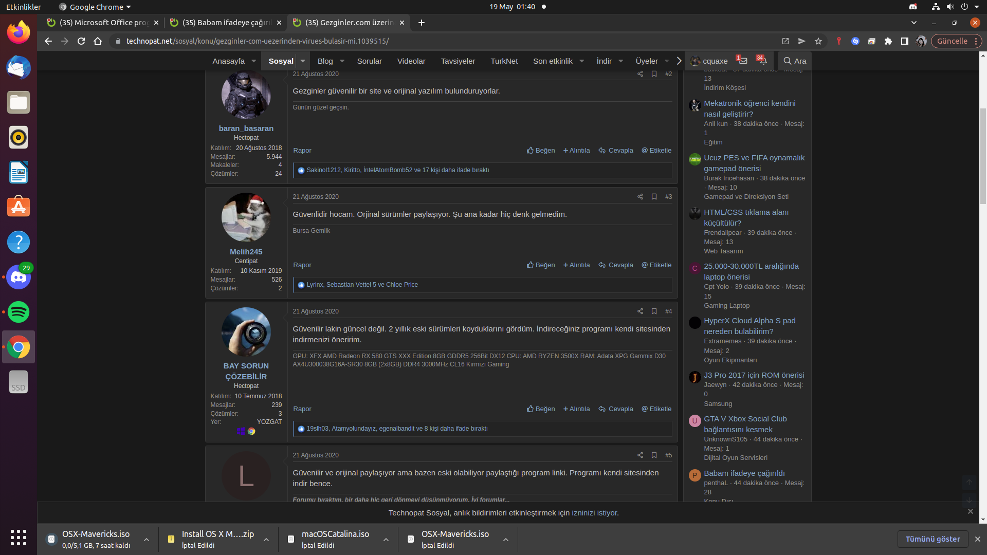Expand the Sosyal menu dropdown arrow
Image resolution: width=987 pixels, height=555 pixels.
(x=303, y=61)
